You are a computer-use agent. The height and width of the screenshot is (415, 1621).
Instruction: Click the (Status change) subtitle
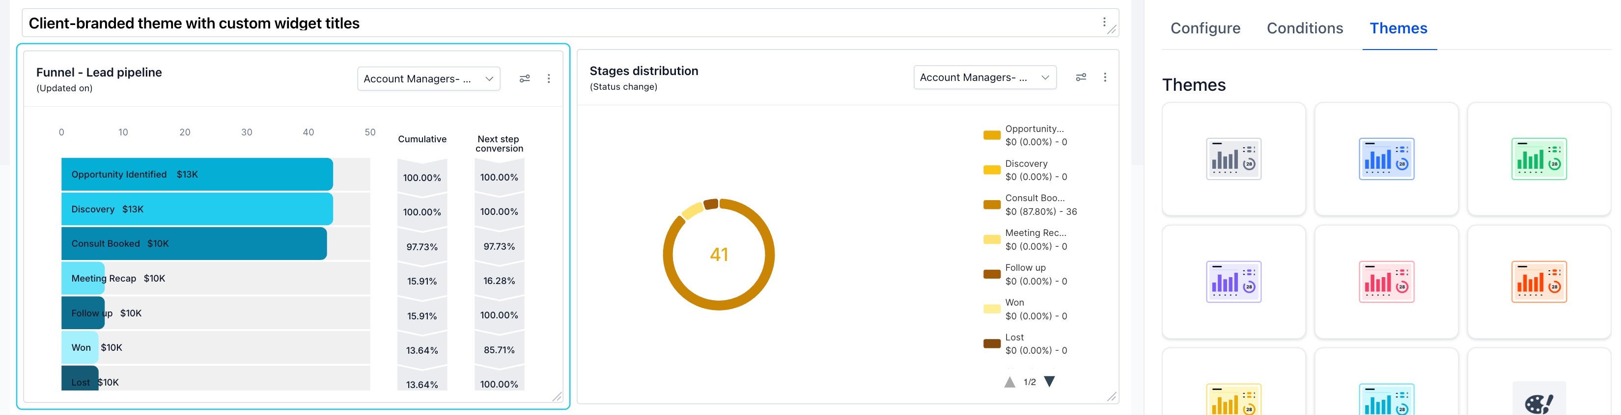pyautogui.click(x=623, y=87)
